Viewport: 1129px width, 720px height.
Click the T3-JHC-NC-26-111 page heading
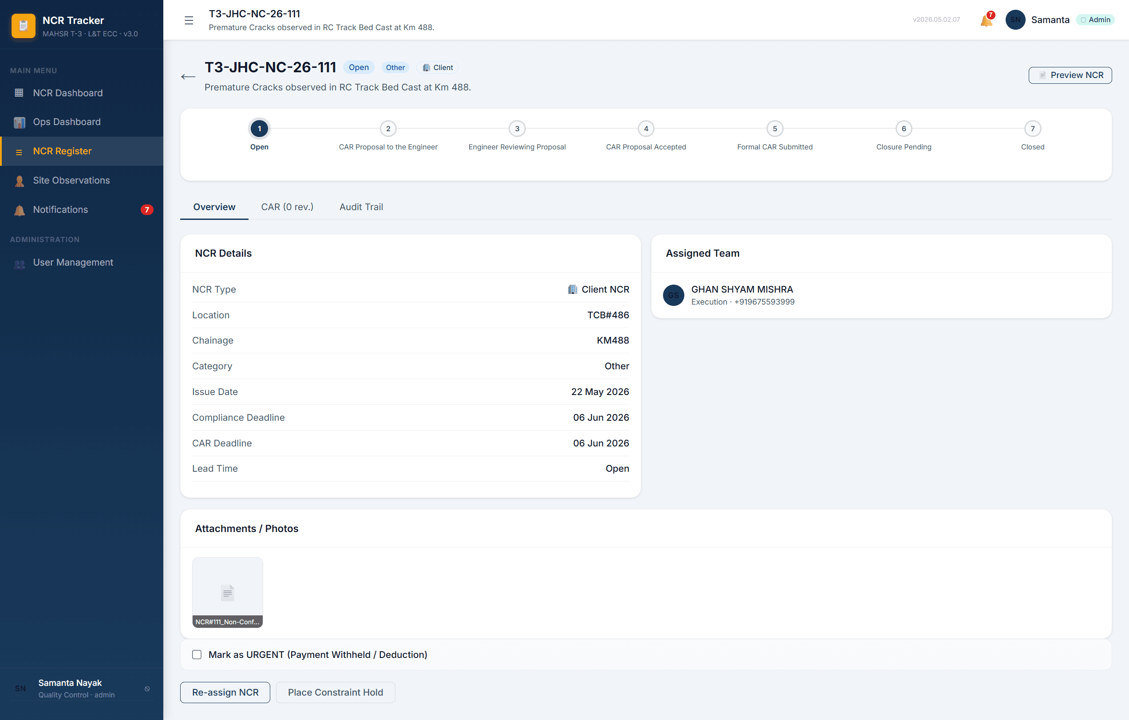pyautogui.click(x=271, y=67)
